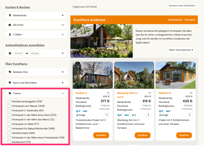
Task: Expand the Beliebte Orte section
Action: (36, 72)
